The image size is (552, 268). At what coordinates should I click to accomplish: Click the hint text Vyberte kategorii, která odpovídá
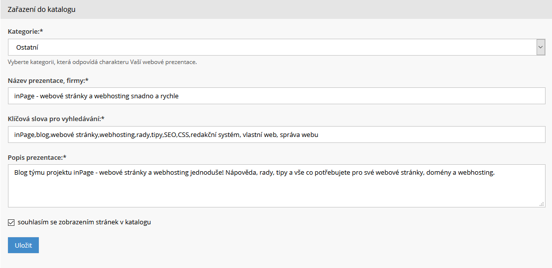(x=102, y=62)
